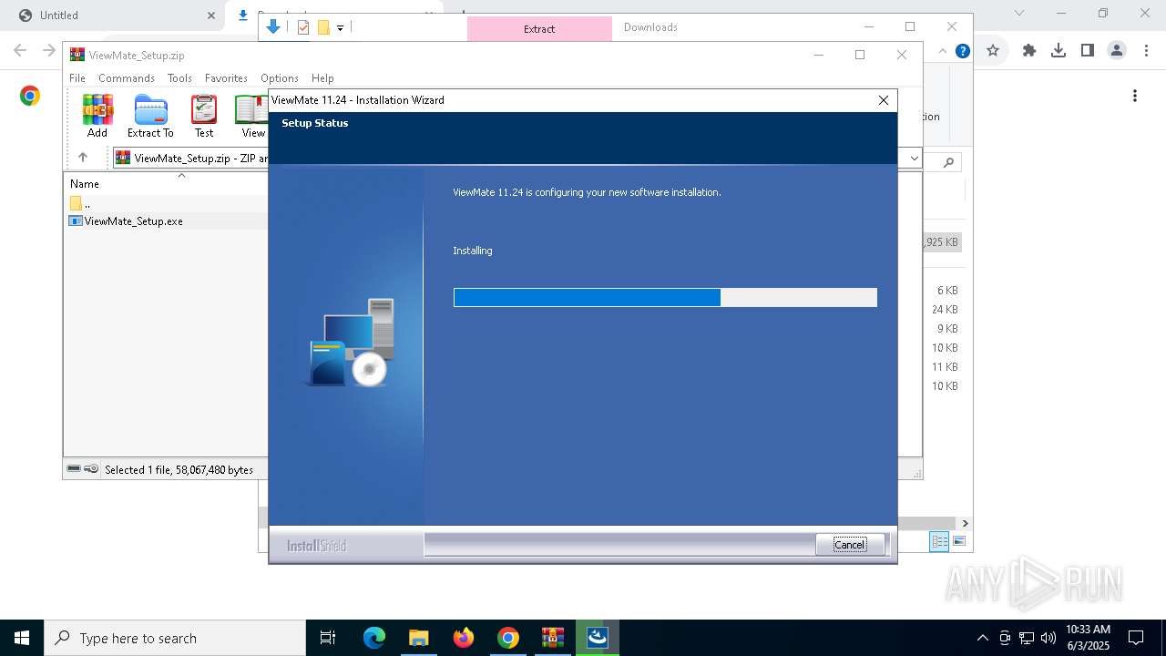Screen dimensions: 1166x656
Task: Click the View icon in WinRAR toolbar
Action: (251, 116)
